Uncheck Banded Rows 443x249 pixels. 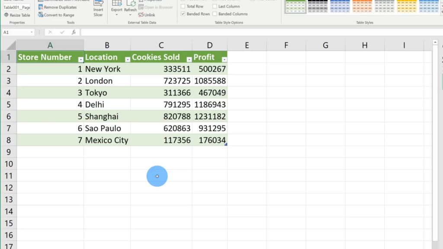(183, 13)
